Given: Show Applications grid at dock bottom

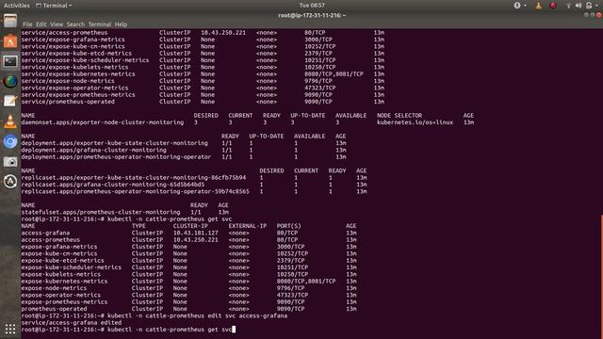Looking at the screenshot, I should click(10, 329).
